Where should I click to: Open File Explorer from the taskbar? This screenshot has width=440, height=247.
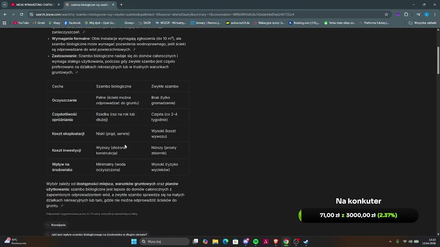click(x=215, y=242)
